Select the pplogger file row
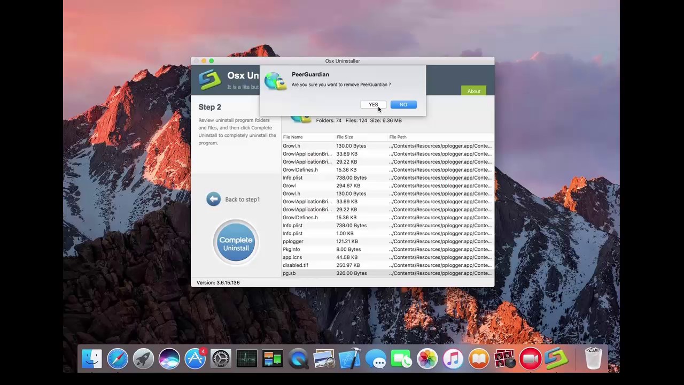Viewport: 684px width, 385px height. tap(388, 241)
